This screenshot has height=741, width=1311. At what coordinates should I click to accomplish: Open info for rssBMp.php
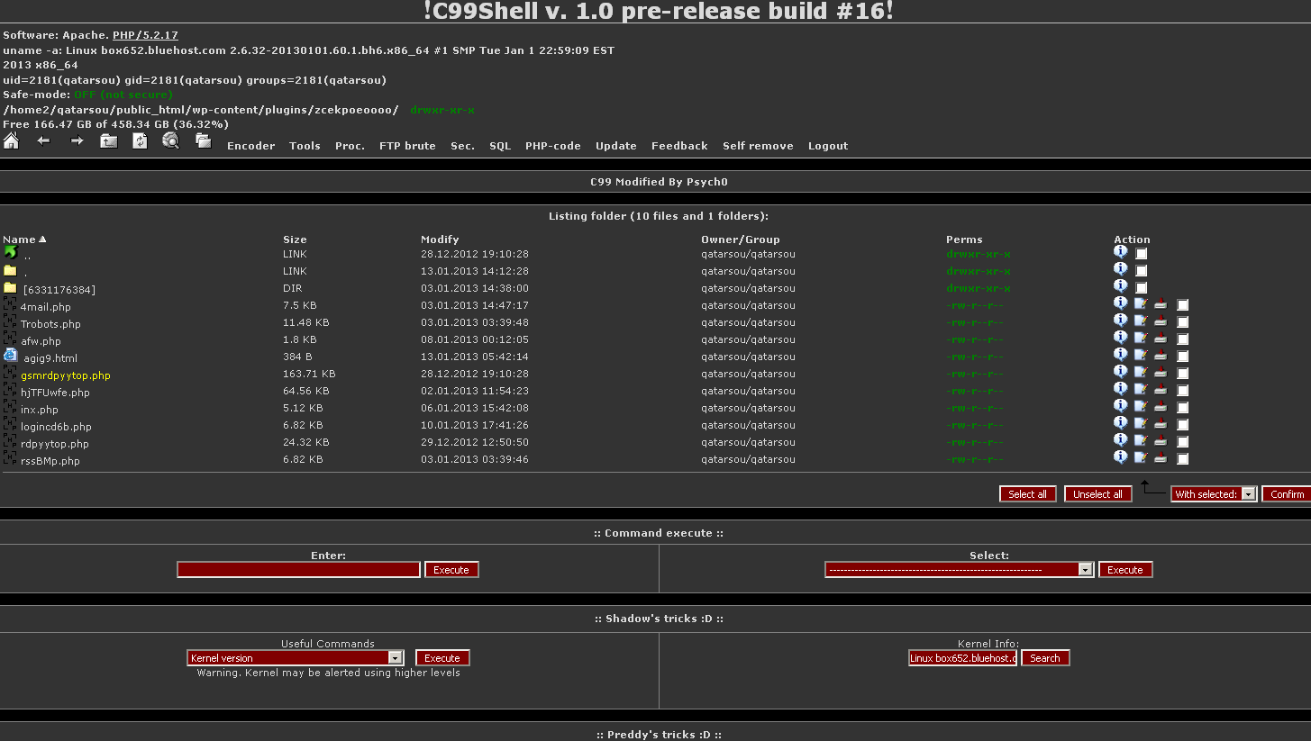[1120, 457]
